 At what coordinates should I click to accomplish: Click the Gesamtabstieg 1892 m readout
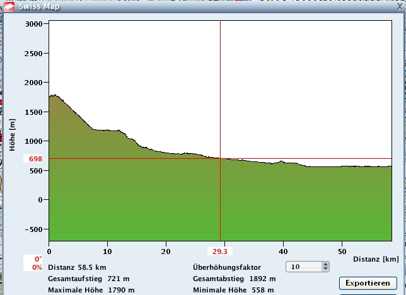234,279
